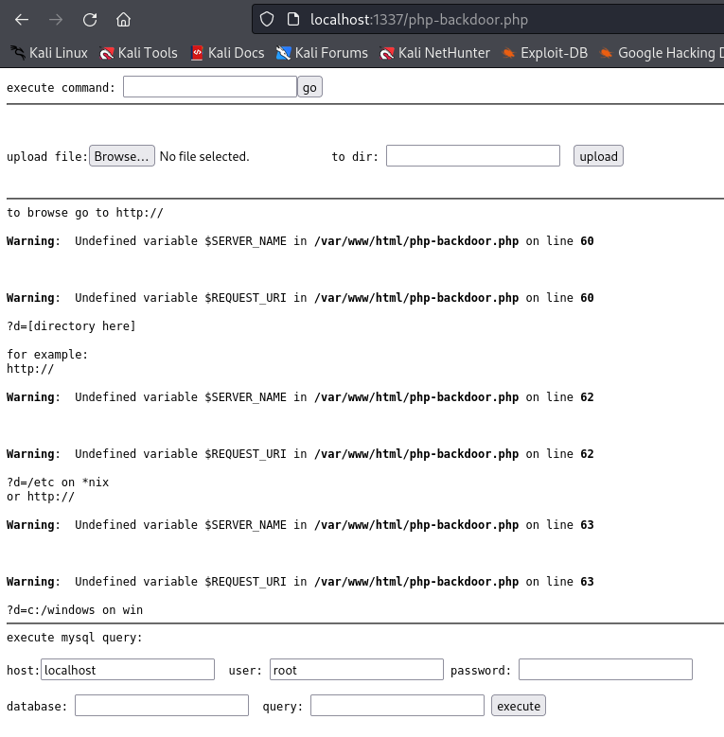
Task: Click Browse to choose a file
Action: 122,156
